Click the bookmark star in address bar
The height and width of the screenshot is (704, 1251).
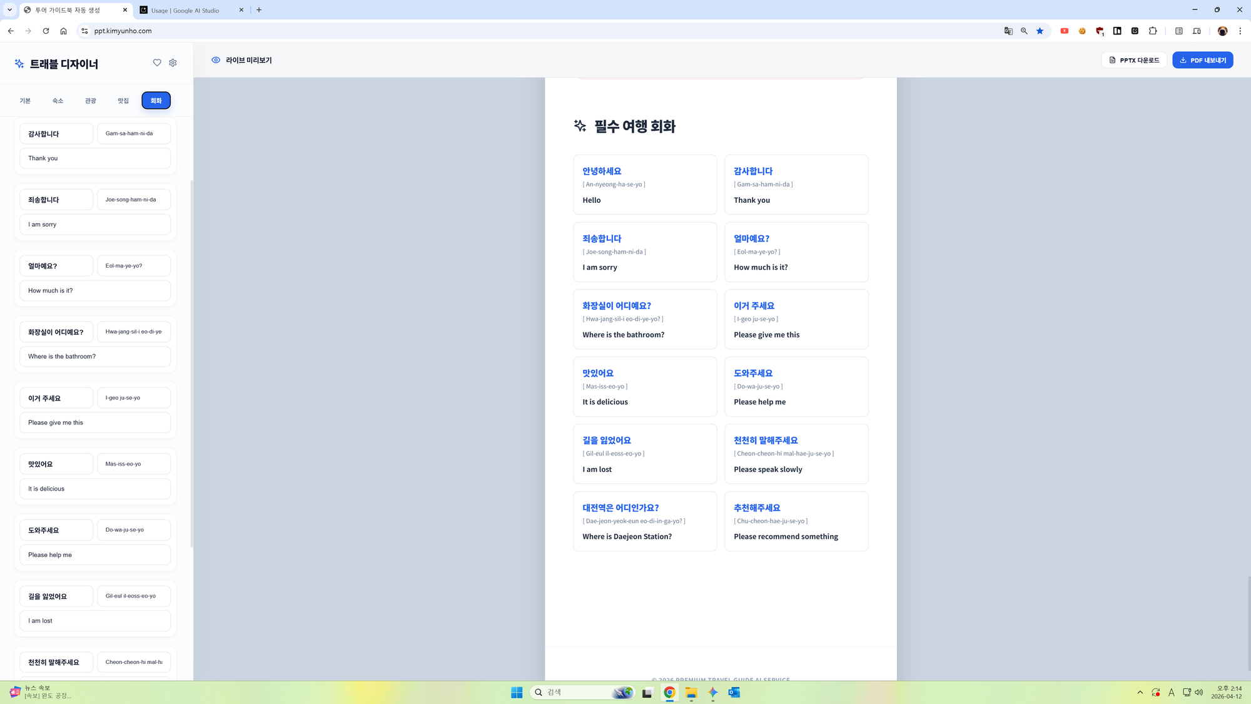pyautogui.click(x=1040, y=31)
